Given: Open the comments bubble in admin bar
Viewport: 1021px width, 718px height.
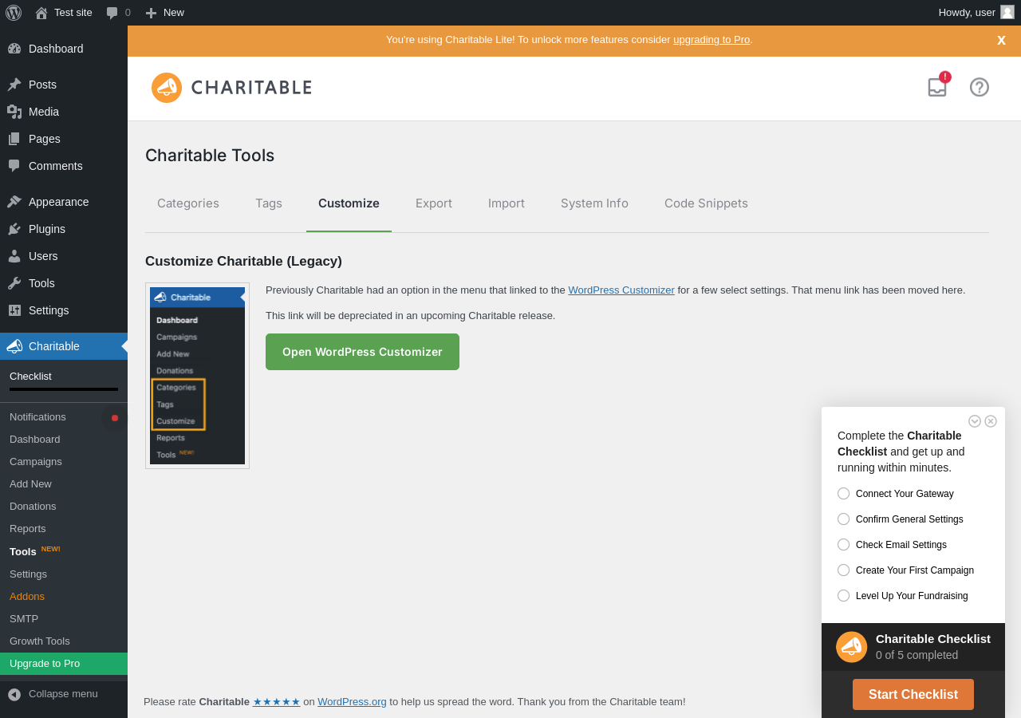Looking at the screenshot, I should [118, 13].
